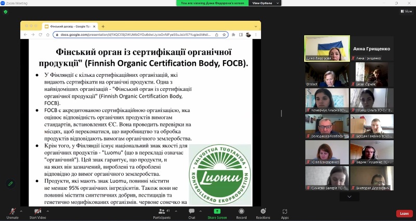This screenshot has height=221, width=416.
Task: Click the docs.google.com address bar
Action: pos(135,35)
